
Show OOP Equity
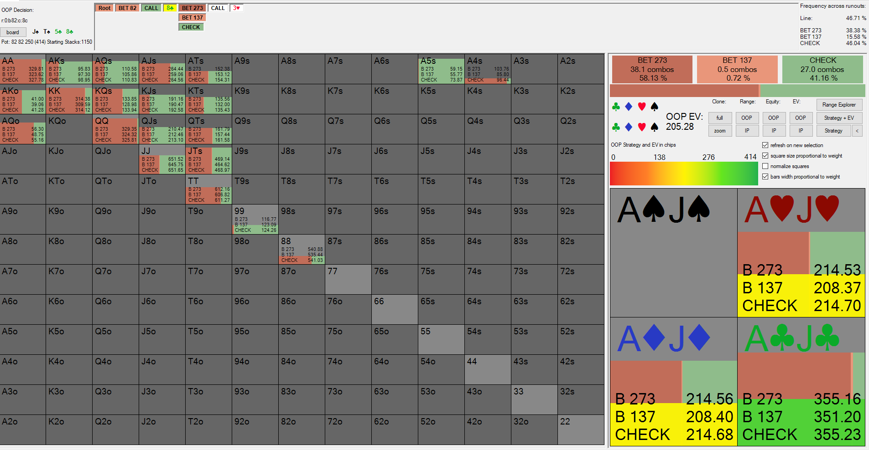[x=774, y=118]
